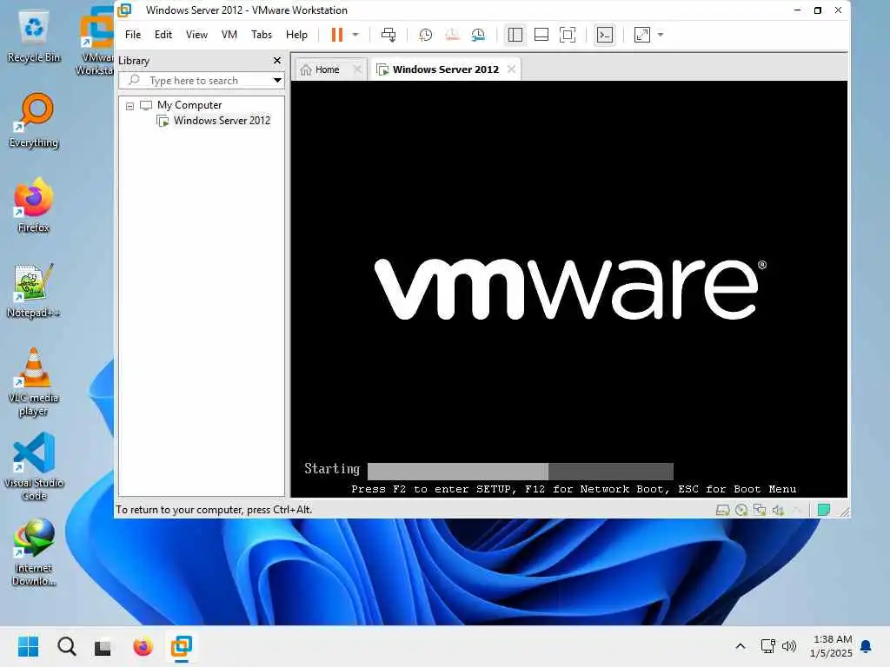Open the Everything desktop shortcut

pos(34,121)
